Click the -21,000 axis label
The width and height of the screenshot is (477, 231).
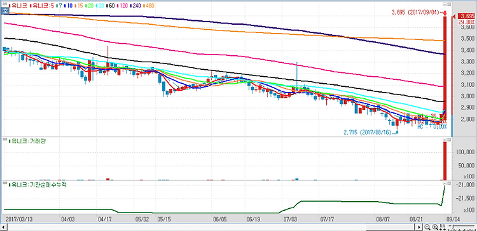pos(464,185)
